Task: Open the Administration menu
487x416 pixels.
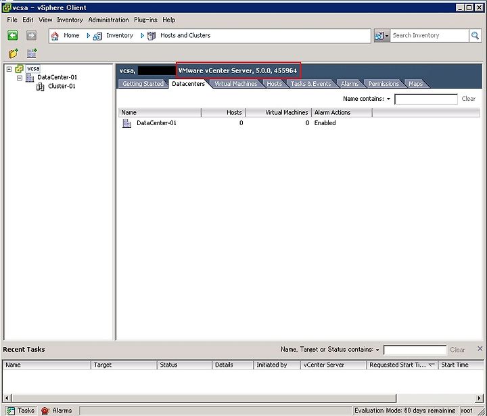Action: tap(108, 20)
